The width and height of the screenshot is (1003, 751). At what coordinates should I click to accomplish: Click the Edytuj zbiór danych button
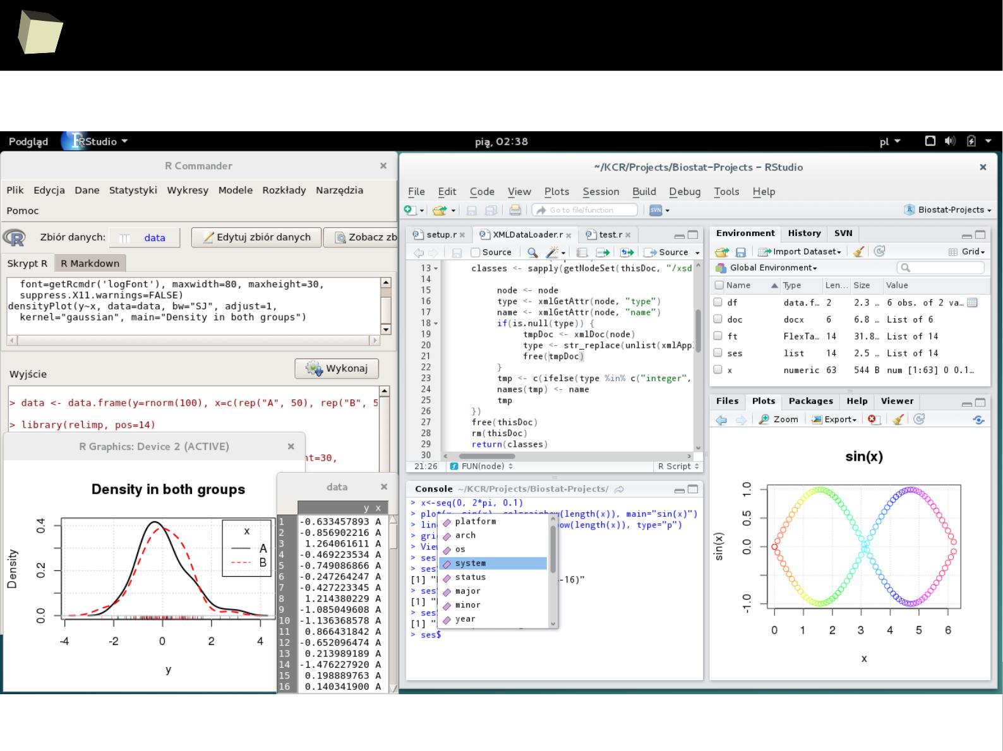[256, 237]
